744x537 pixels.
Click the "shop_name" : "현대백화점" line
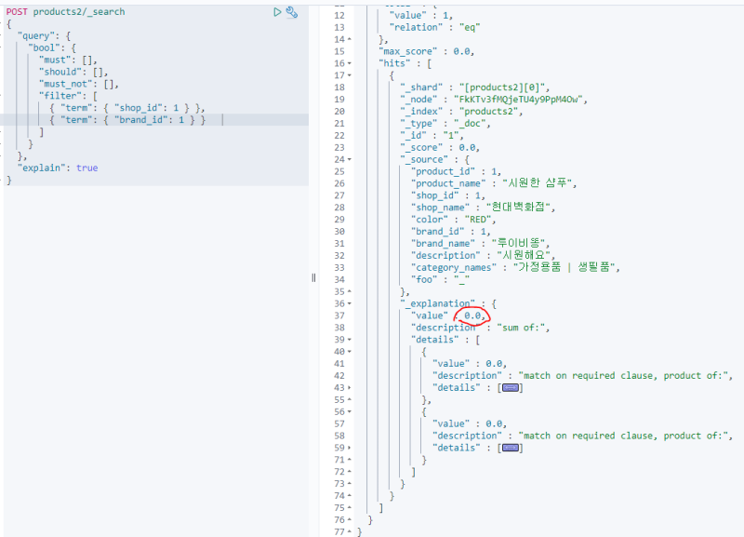pos(483,208)
